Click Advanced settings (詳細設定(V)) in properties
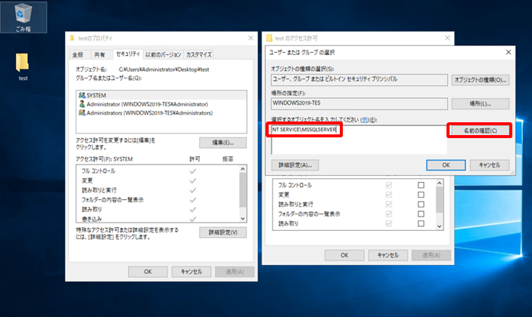This screenshot has width=532, height=317. pyautogui.click(x=223, y=232)
